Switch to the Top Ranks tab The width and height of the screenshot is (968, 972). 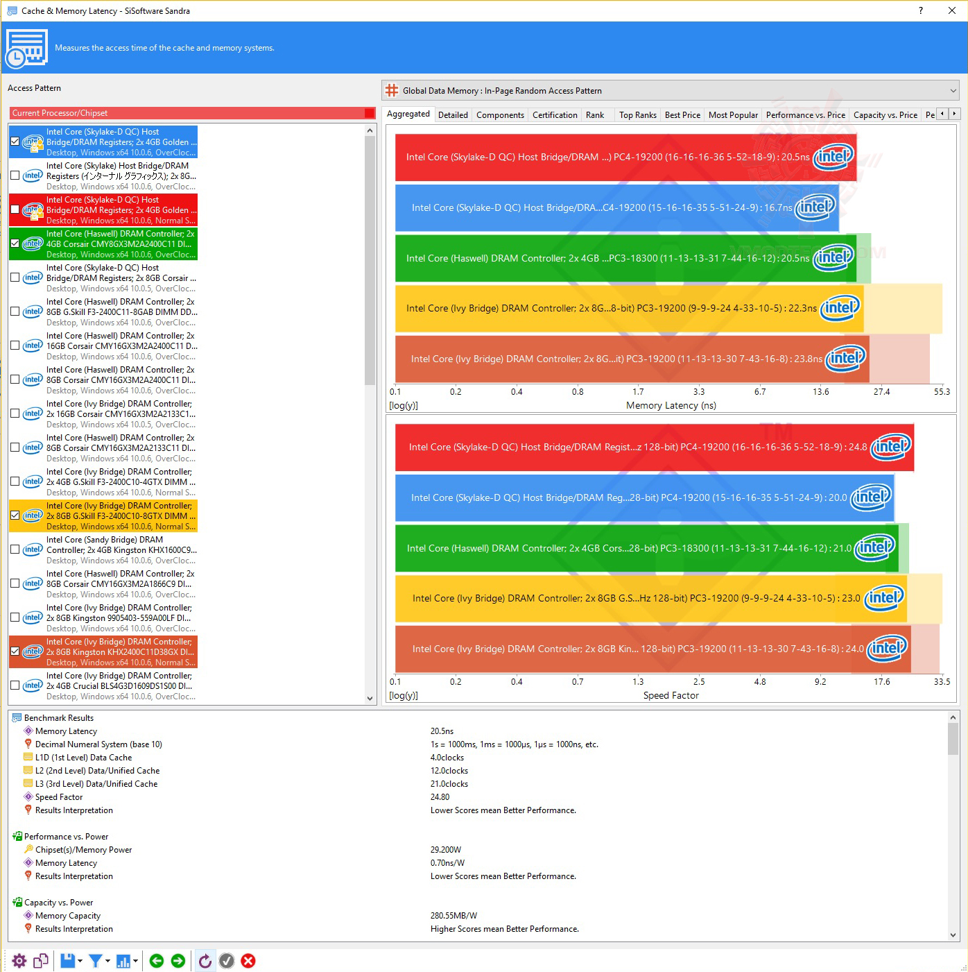click(638, 115)
